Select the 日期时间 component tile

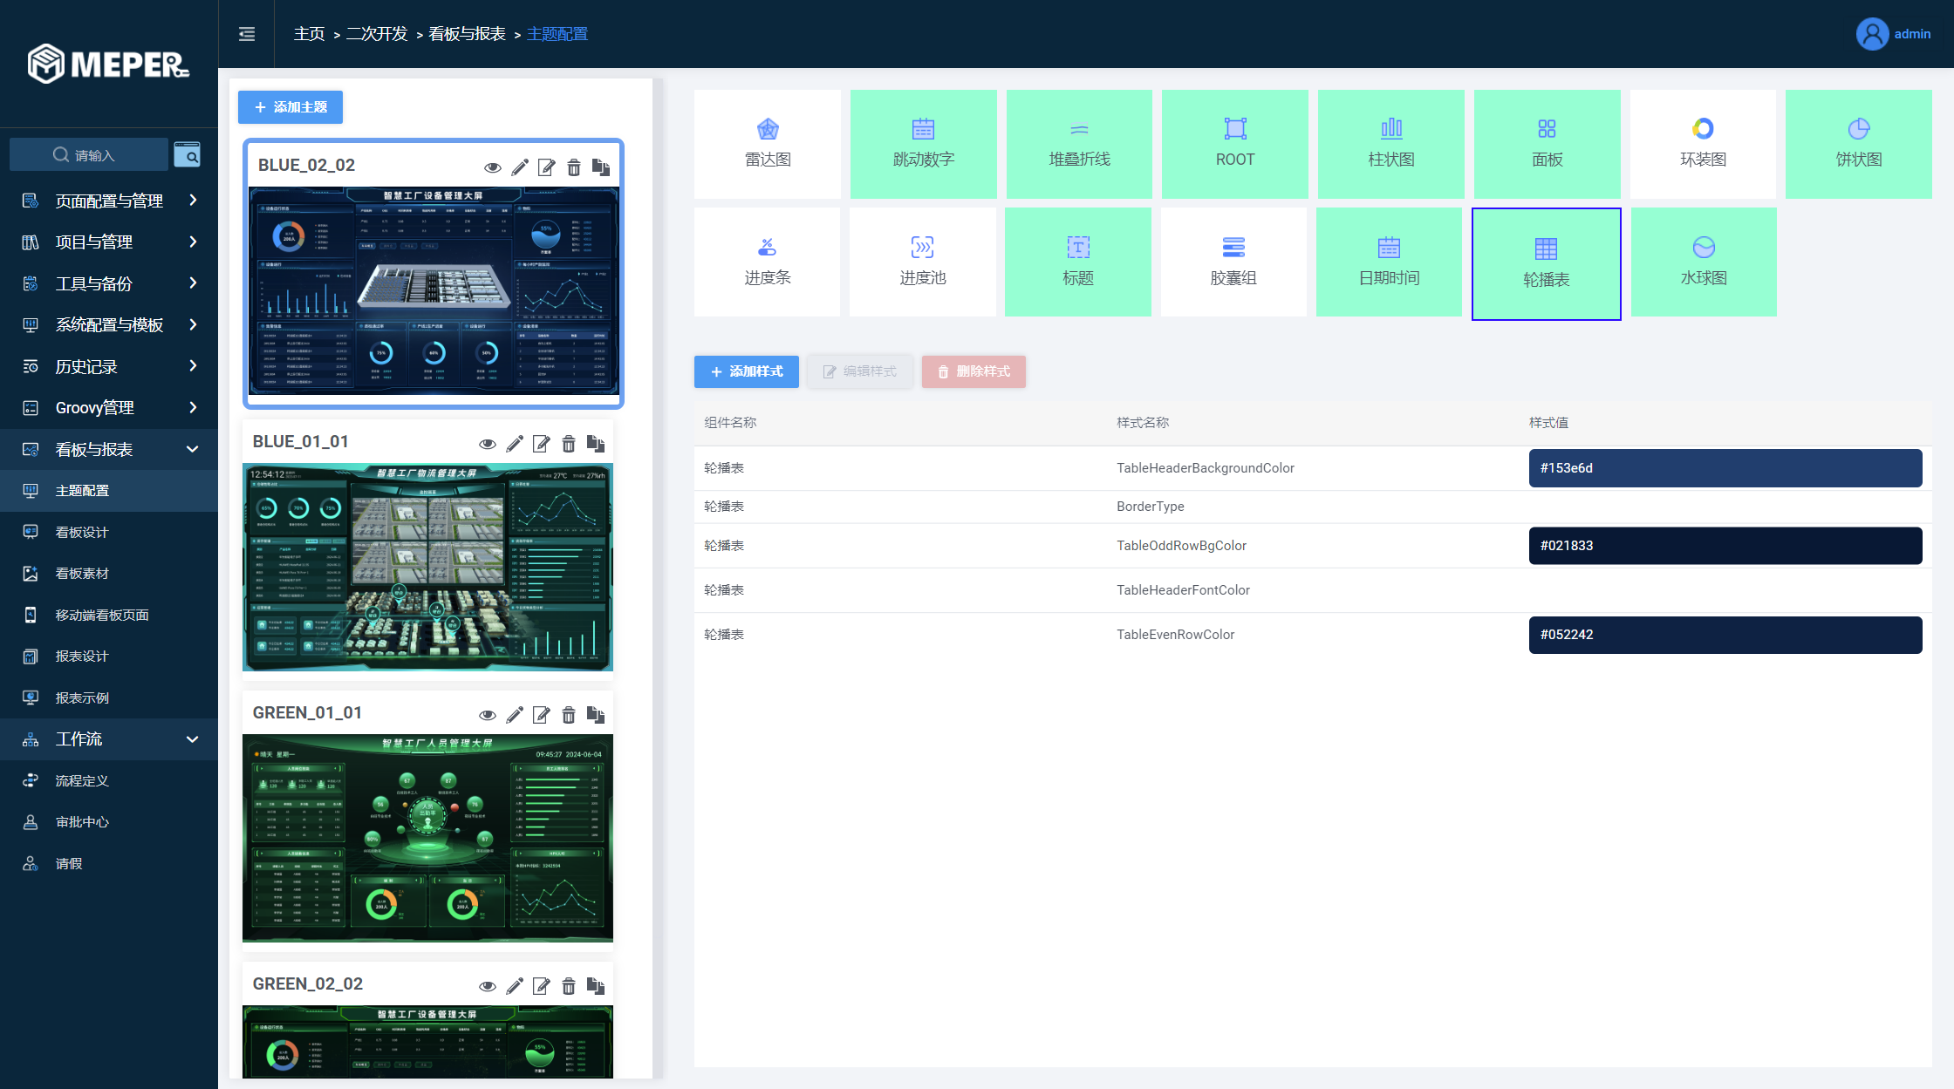[1389, 262]
